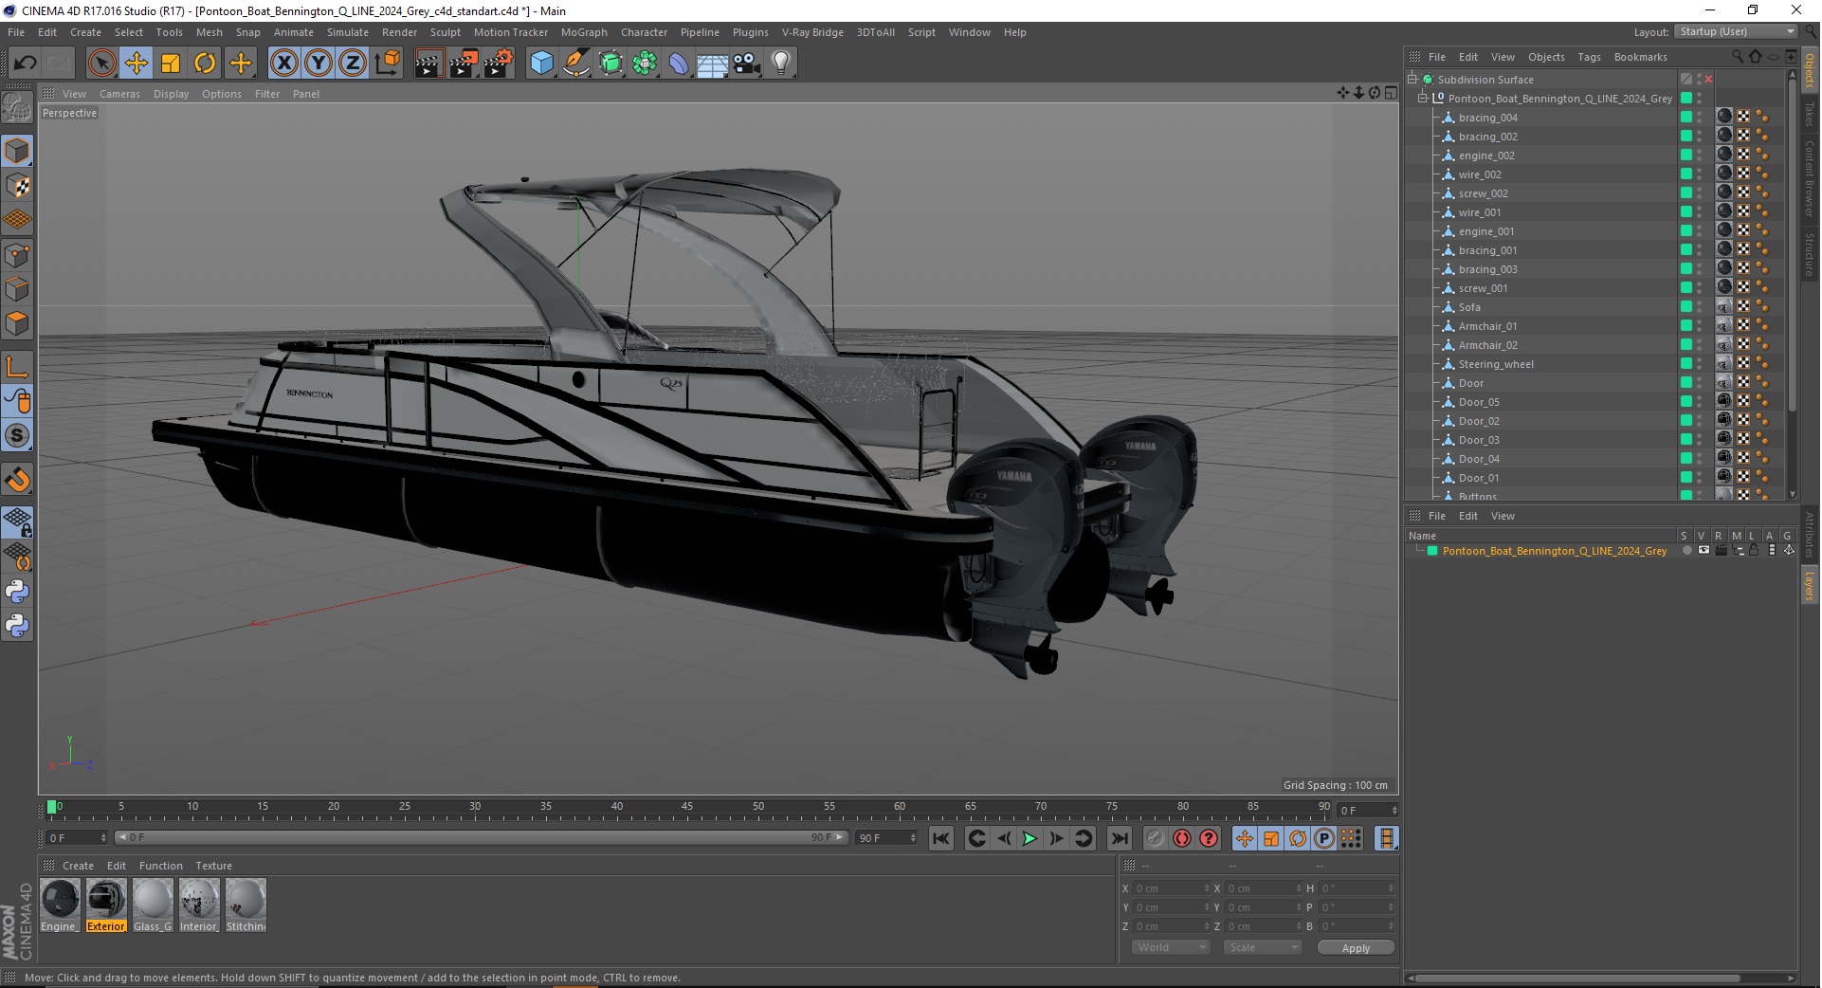
Task: Open Objects panel Bookmarks menu
Action: tap(1640, 57)
